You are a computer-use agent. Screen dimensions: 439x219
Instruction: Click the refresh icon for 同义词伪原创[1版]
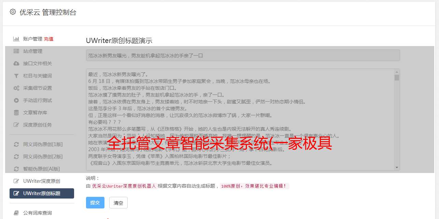(16, 144)
